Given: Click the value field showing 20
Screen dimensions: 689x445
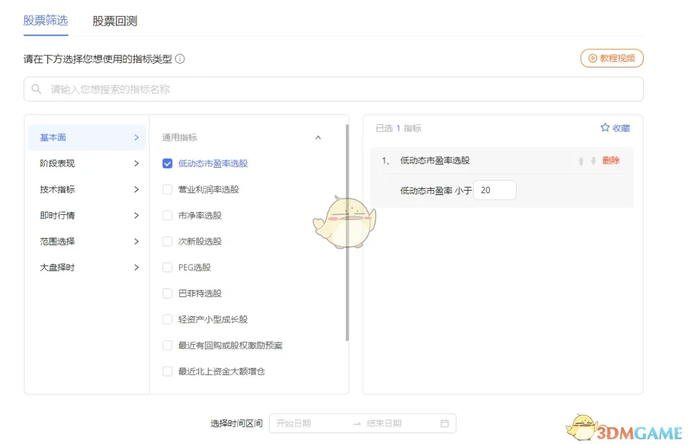Looking at the screenshot, I should click(x=495, y=189).
